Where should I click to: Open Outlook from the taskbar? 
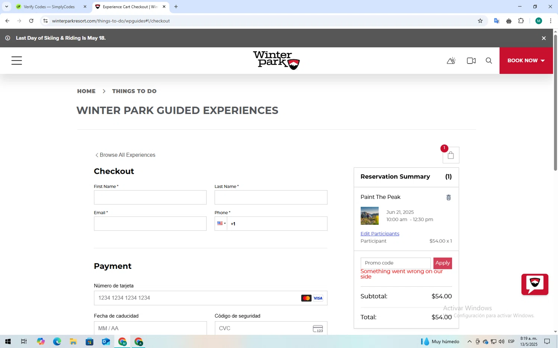106,342
